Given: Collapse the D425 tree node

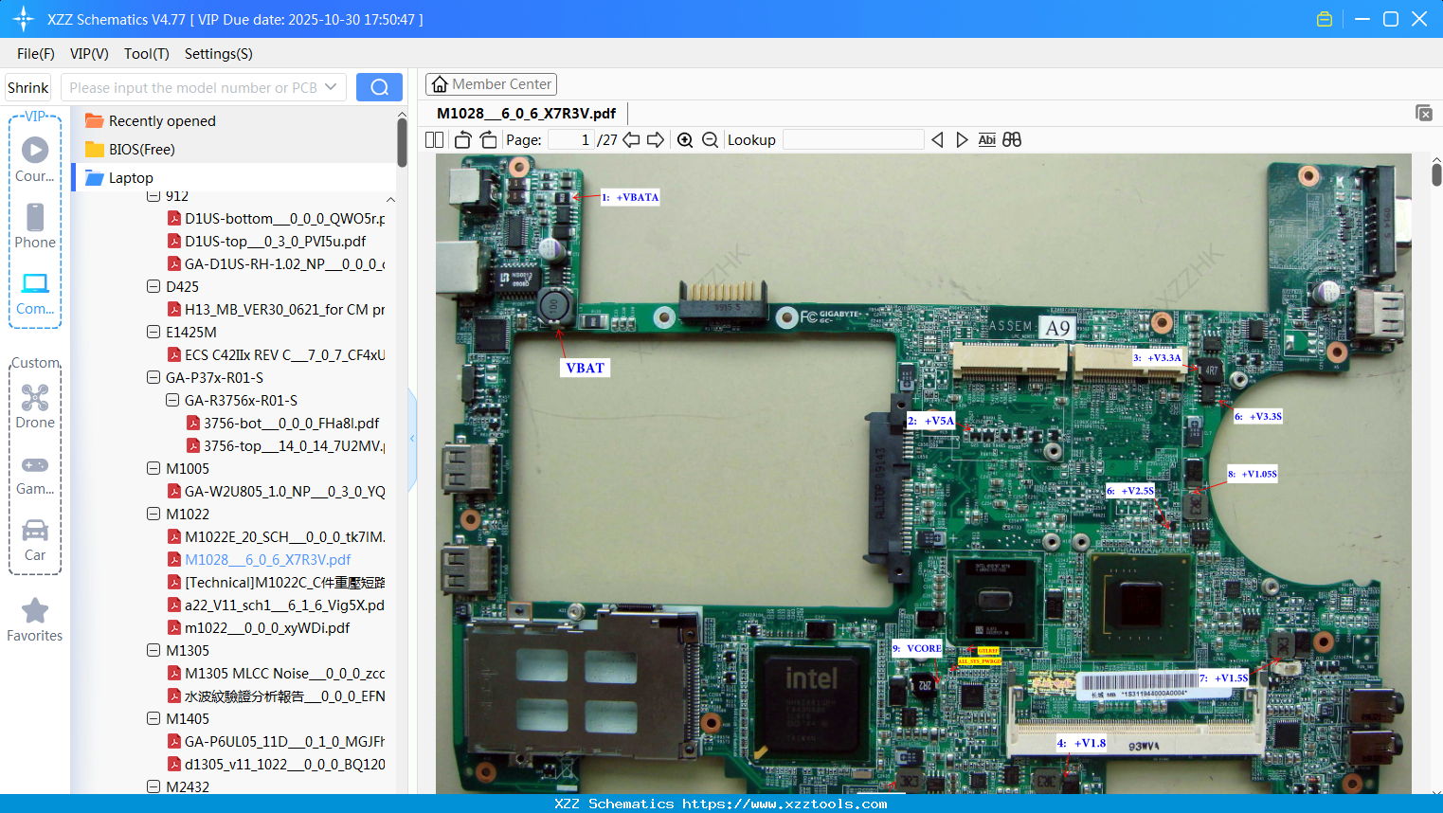Looking at the screenshot, I should pos(153,286).
